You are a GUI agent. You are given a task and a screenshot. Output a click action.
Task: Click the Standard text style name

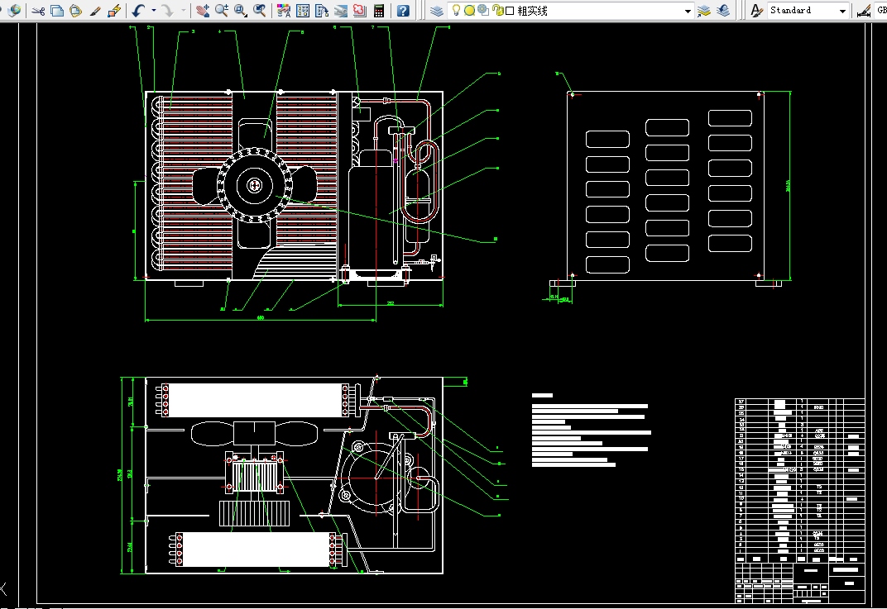790,10
